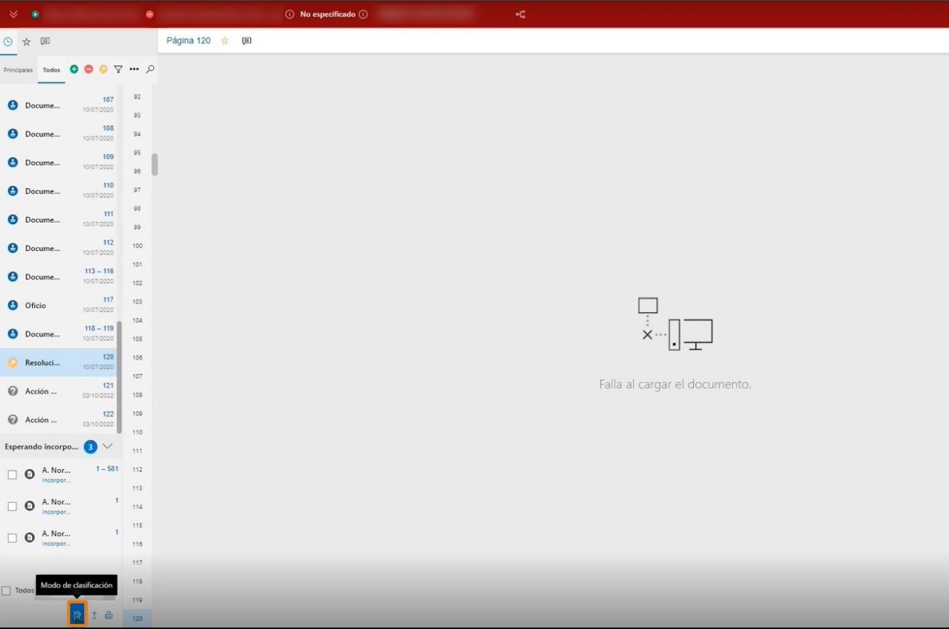Click the print icon at bottom
The height and width of the screenshot is (629, 949).
click(x=109, y=615)
